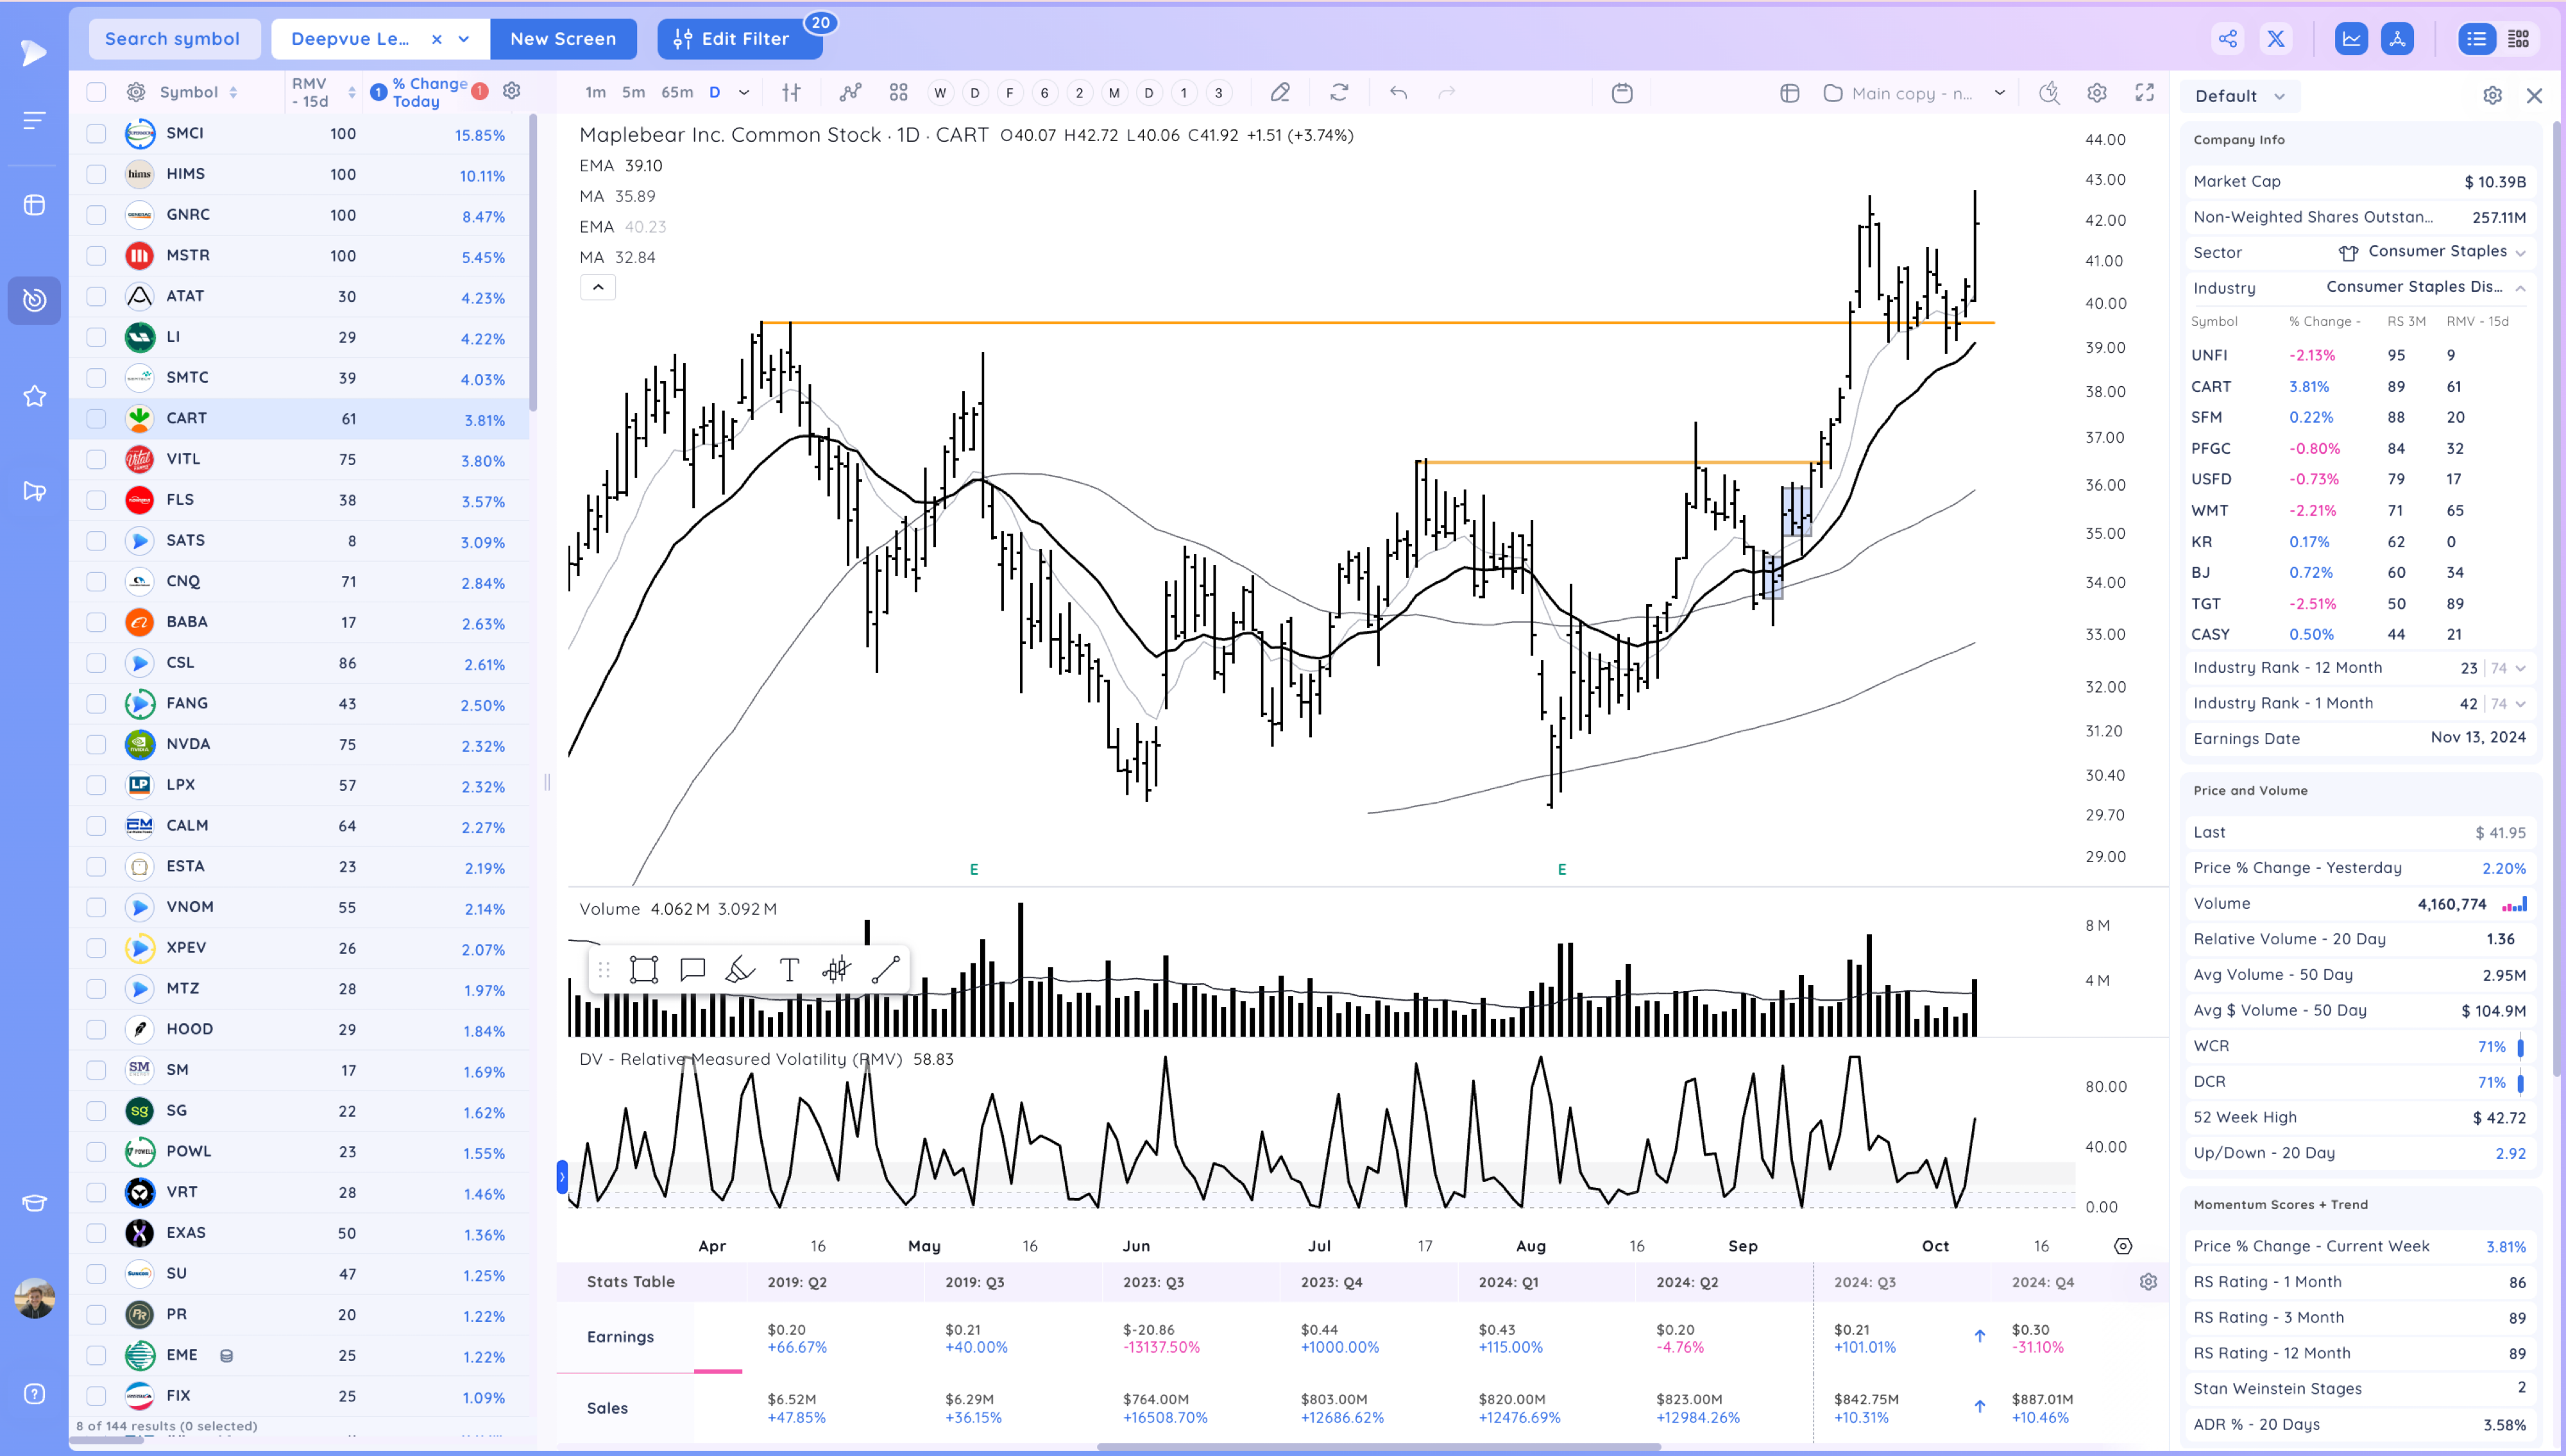Select the 5m timeframe
Screen dimensions: 2566x1456
[x=633, y=93]
